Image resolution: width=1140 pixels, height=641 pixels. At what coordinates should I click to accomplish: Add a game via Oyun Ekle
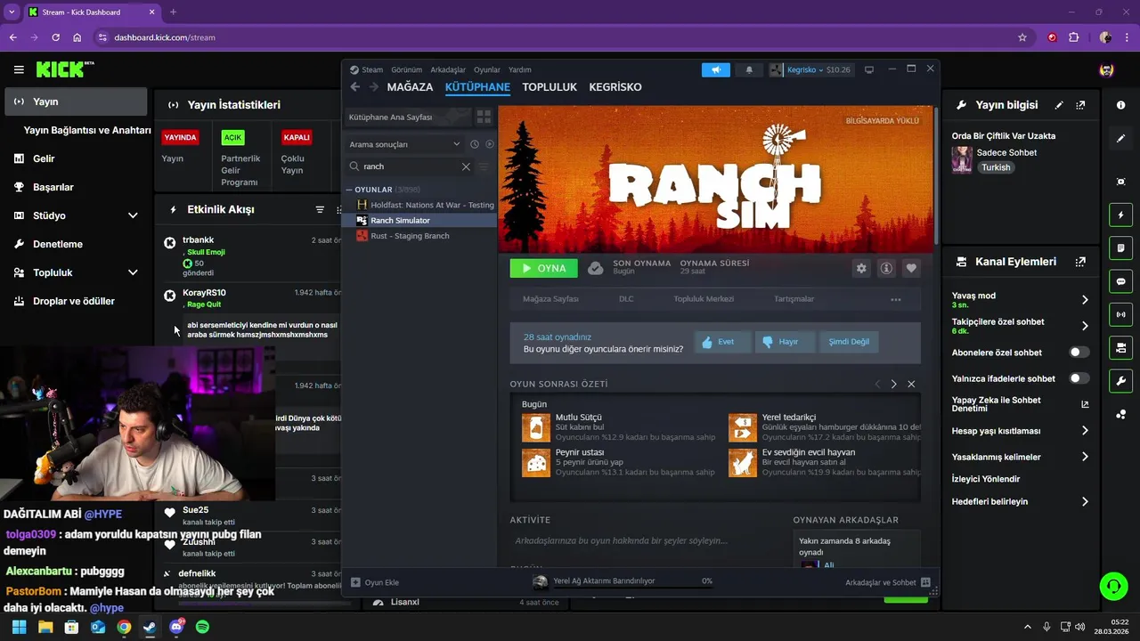click(375, 582)
